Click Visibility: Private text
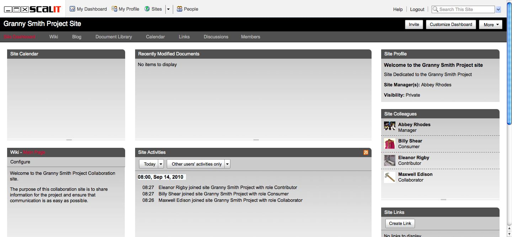Image resolution: width=512 pixels, height=237 pixels. 402,95
